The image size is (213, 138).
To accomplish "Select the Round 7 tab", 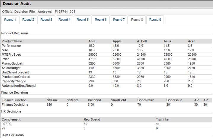I will [119, 20].
